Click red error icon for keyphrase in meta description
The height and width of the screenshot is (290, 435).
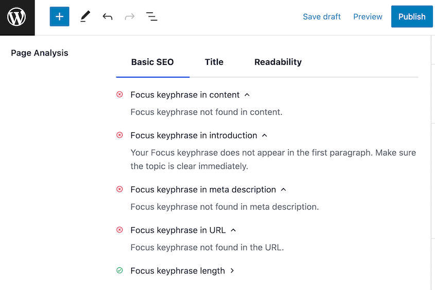[119, 189]
